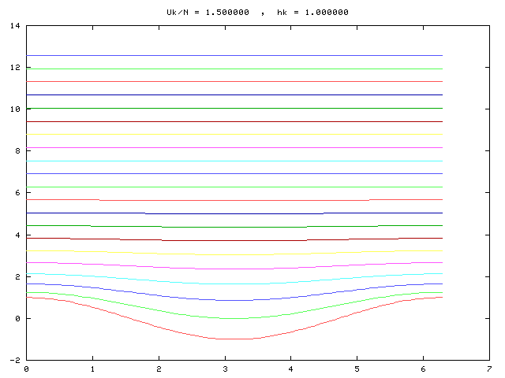Click the x-axis tick label 7
Viewport: 505px width, 378px height.
[x=490, y=369]
